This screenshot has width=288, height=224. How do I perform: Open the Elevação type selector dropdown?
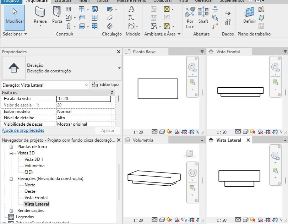tap(119, 68)
